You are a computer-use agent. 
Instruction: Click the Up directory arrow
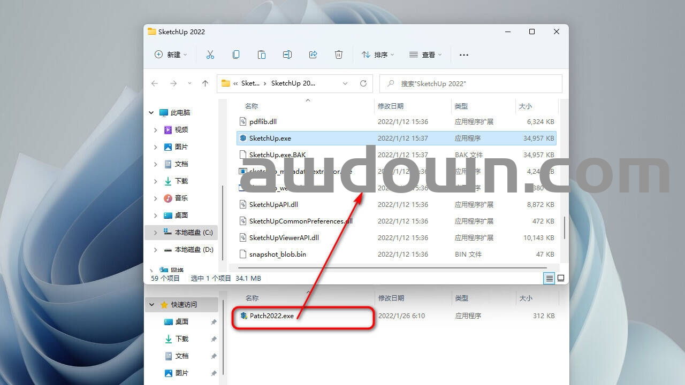point(205,83)
